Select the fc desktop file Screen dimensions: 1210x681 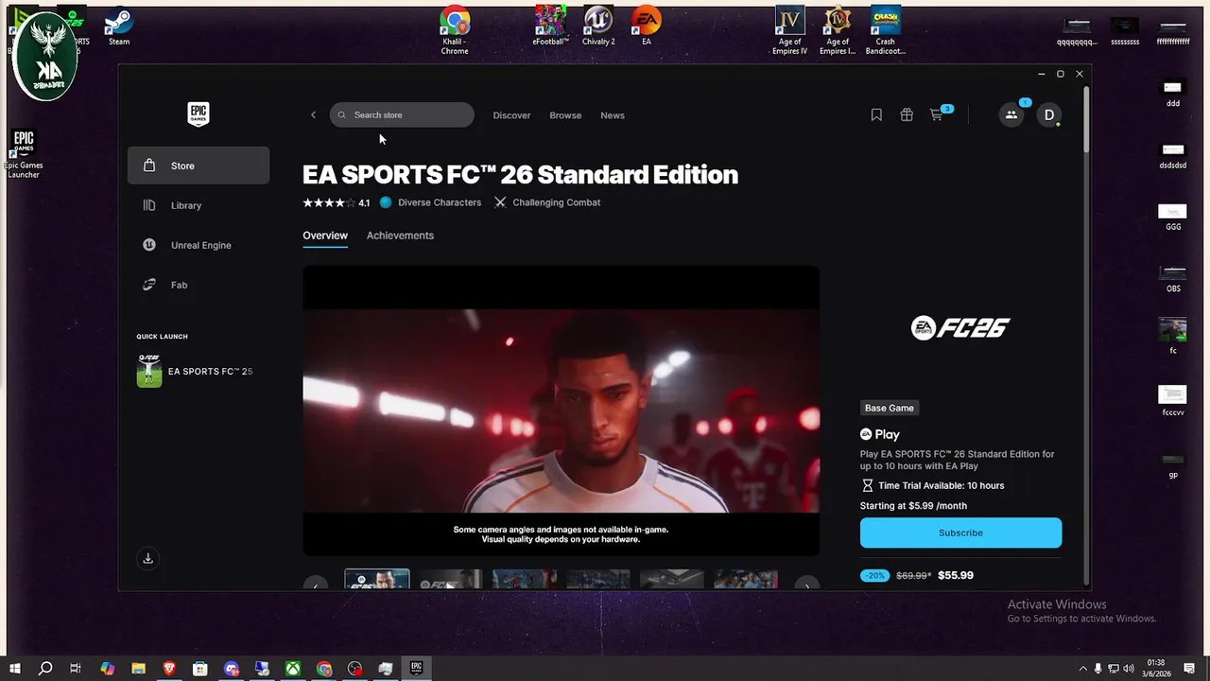pyautogui.click(x=1173, y=336)
